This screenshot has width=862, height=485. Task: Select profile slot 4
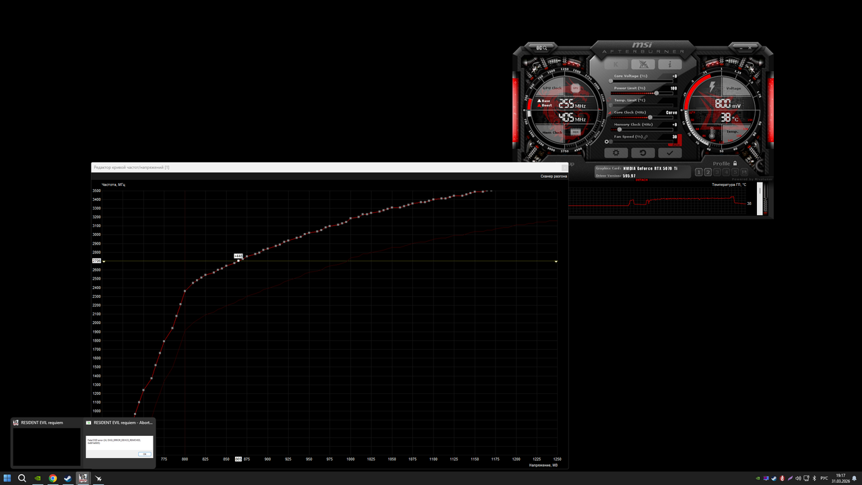coord(726,172)
